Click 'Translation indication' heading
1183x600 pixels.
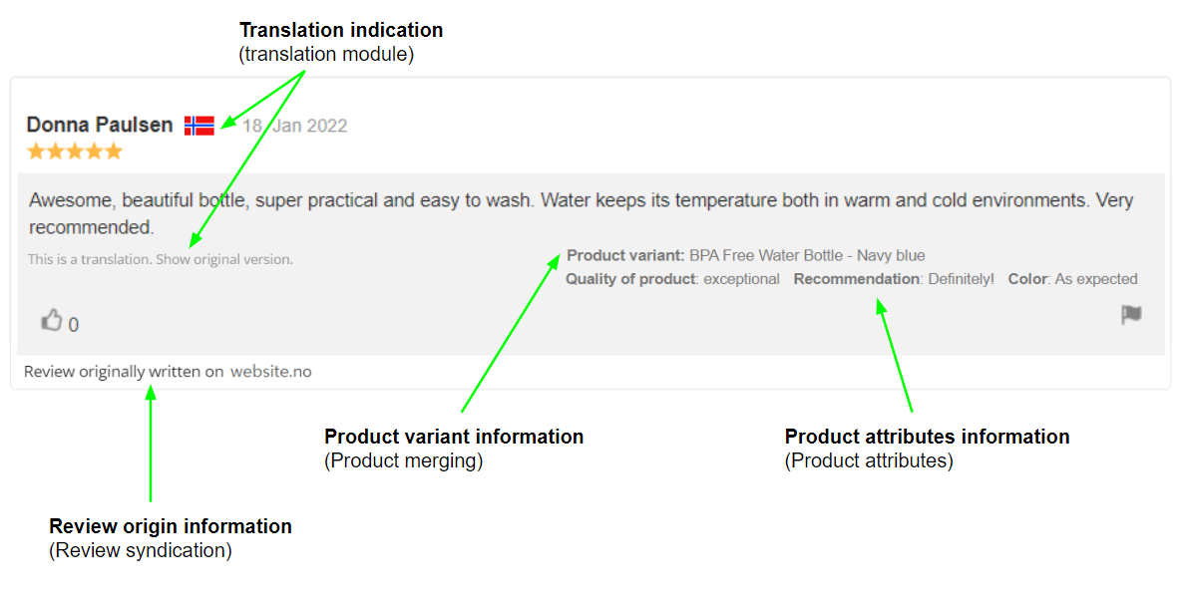[341, 30]
